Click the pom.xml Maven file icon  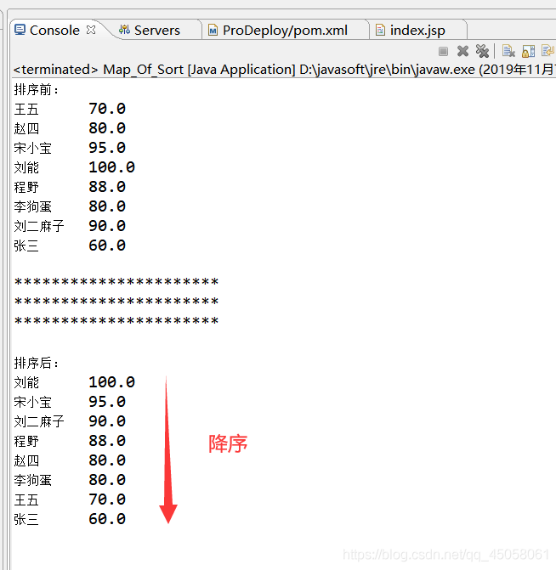[x=213, y=31]
